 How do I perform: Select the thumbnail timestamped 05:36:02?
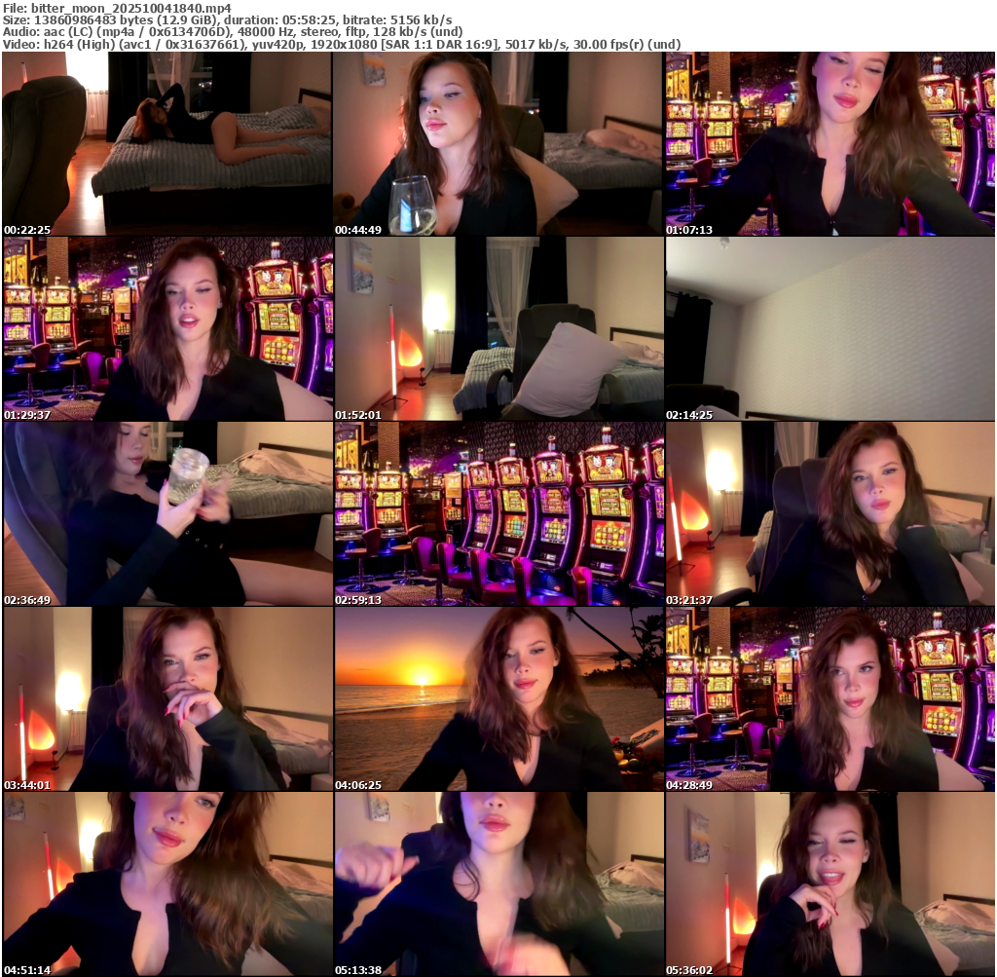830,884
